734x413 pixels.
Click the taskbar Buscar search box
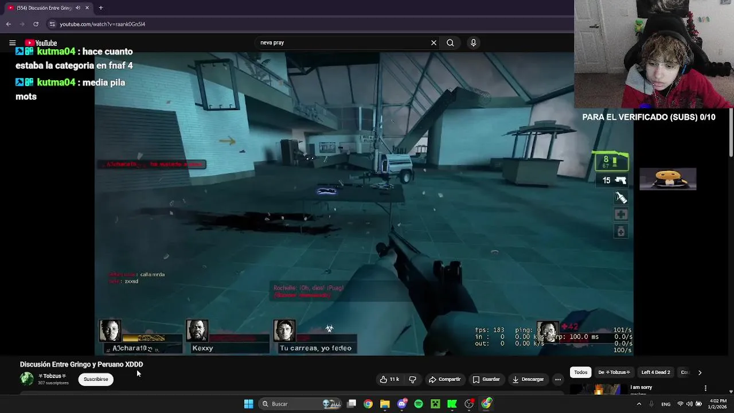(301, 404)
